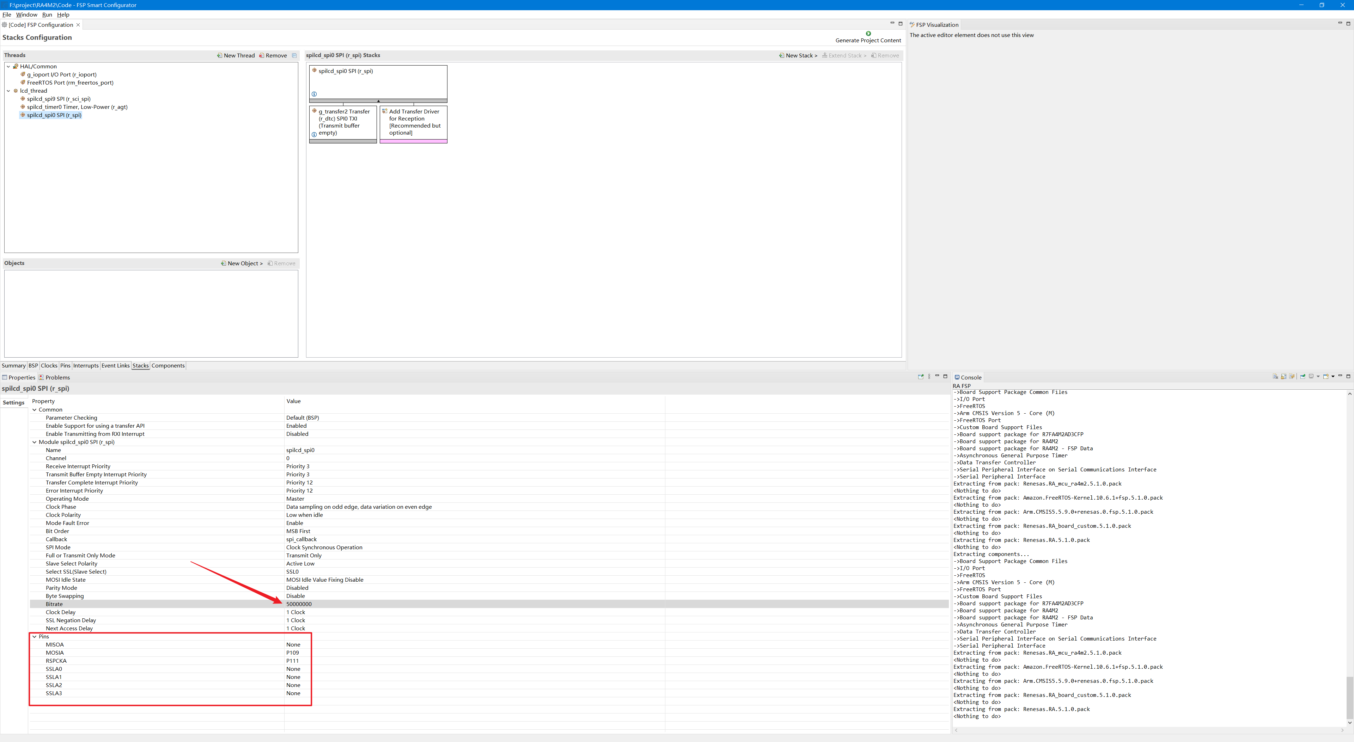Minimize the FSP Visualization panel
Image resolution: width=1354 pixels, height=742 pixels.
(x=1340, y=23)
